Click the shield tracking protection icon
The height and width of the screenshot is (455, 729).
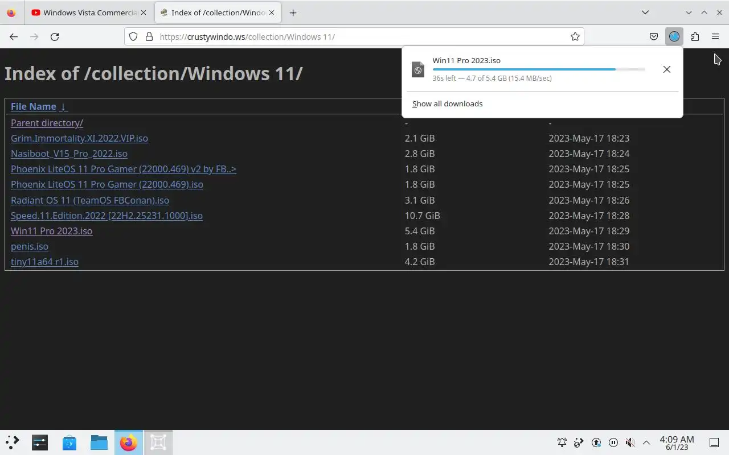point(133,36)
